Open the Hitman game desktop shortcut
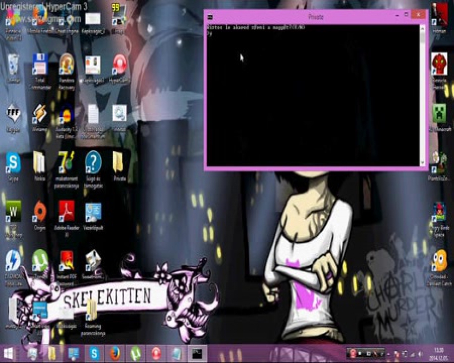This screenshot has width=454, height=363. 439,19
